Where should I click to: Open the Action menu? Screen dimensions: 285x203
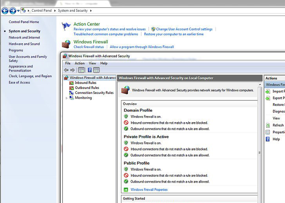[x=79, y=63]
